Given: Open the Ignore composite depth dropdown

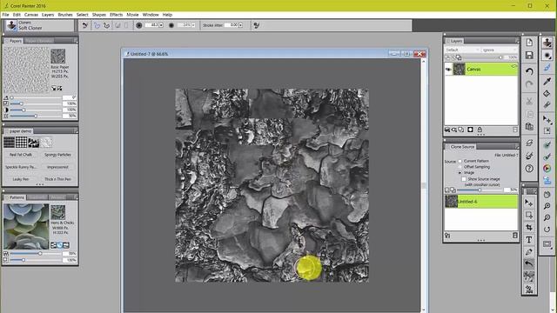Looking at the screenshot, I should click(499, 50).
